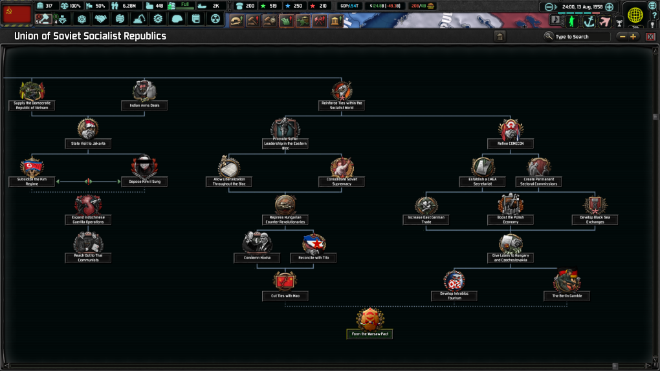
Task: Open the nuclear radiation symbol panel
Action: (215, 19)
